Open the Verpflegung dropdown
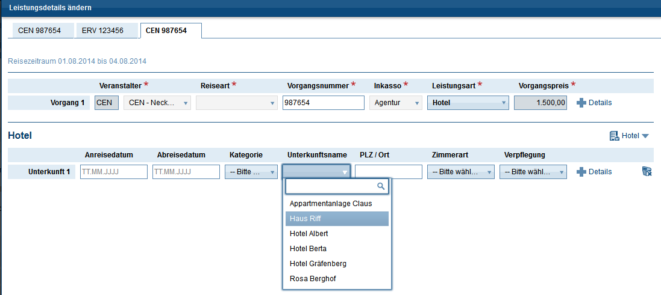 tap(533, 172)
